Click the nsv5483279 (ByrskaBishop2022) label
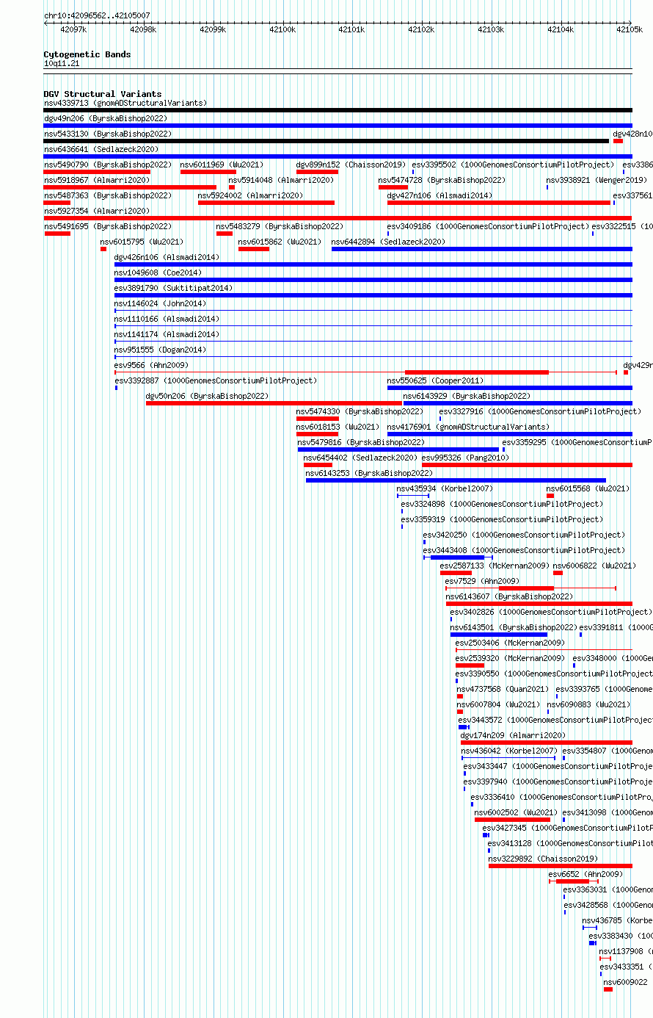This screenshot has width=653, height=1018. pyautogui.click(x=280, y=226)
